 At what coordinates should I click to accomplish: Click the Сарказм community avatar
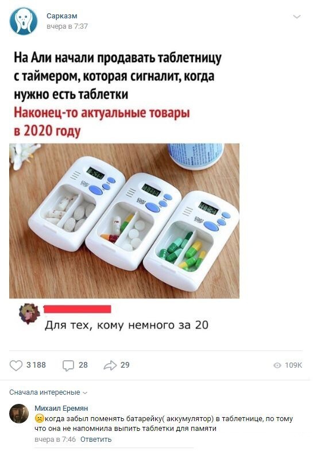(24, 21)
